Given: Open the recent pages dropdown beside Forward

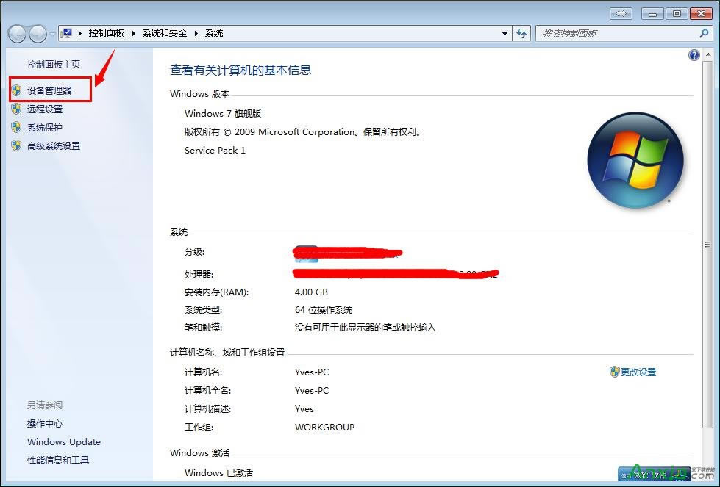Looking at the screenshot, I should coord(52,35).
